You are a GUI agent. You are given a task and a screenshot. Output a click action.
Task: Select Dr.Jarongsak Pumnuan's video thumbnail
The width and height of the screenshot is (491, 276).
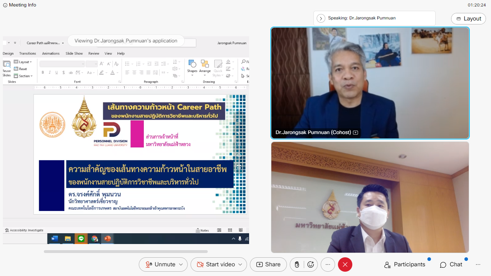pyautogui.click(x=370, y=83)
